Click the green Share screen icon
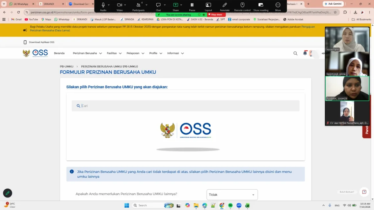Viewport: 374px width, 210px height. pos(175,5)
